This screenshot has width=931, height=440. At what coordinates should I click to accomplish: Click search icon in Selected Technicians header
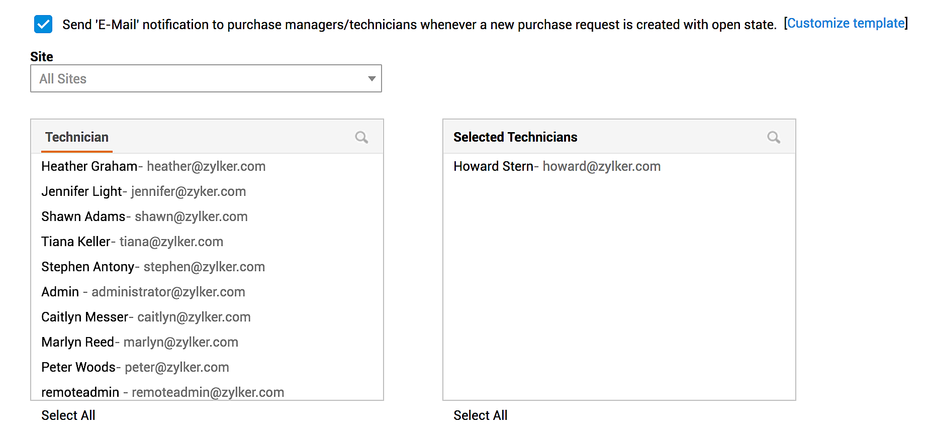click(x=774, y=137)
